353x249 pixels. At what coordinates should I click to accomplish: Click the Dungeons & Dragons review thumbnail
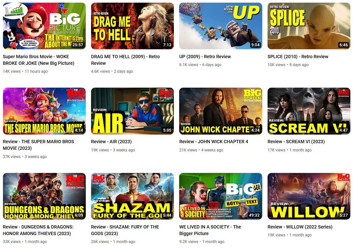click(x=44, y=196)
